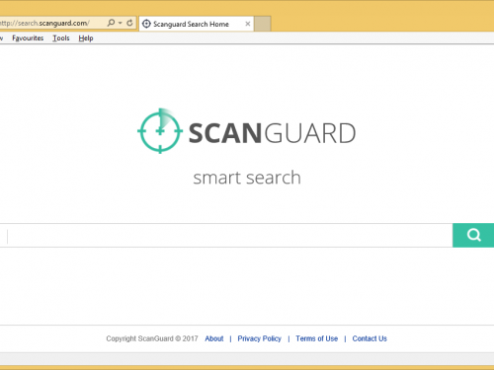Refresh the page with the reload icon
494x370 pixels.
[x=129, y=23]
